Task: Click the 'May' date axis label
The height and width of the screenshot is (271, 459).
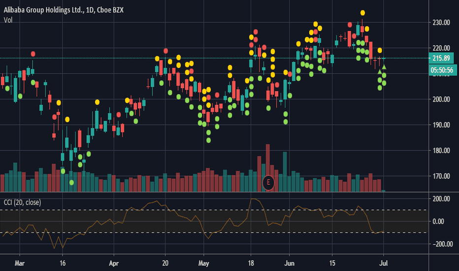Action: click(203, 263)
